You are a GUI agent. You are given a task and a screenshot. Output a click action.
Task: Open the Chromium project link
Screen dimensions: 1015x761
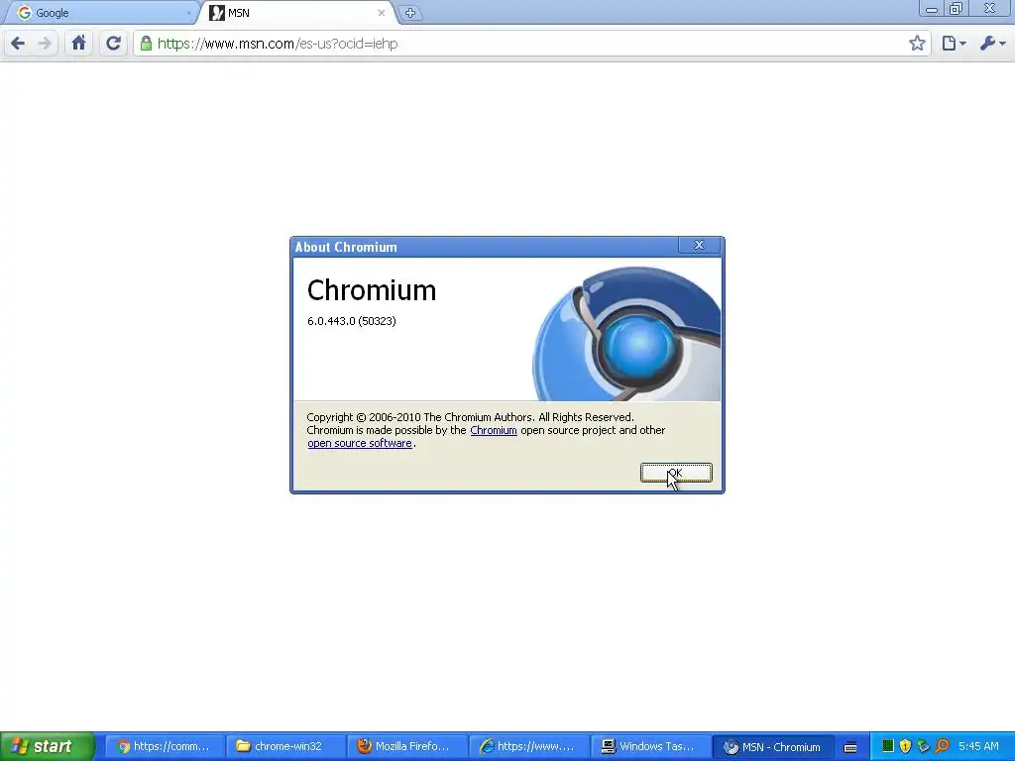coord(494,430)
